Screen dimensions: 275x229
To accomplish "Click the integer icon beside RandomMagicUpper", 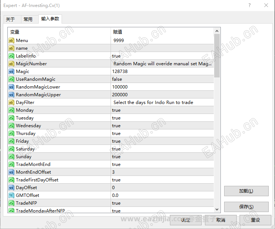I will point(11,94).
